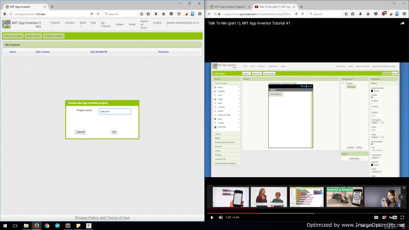409x230 pixels.
Task: Mute the video volume
Action: [x=221, y=218]
